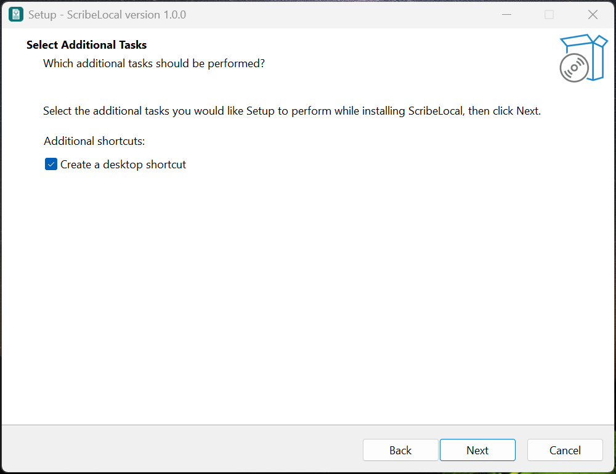Click the disc graphic in the setup logo
The height and width of the screenshot is (474, 616).
573,68
